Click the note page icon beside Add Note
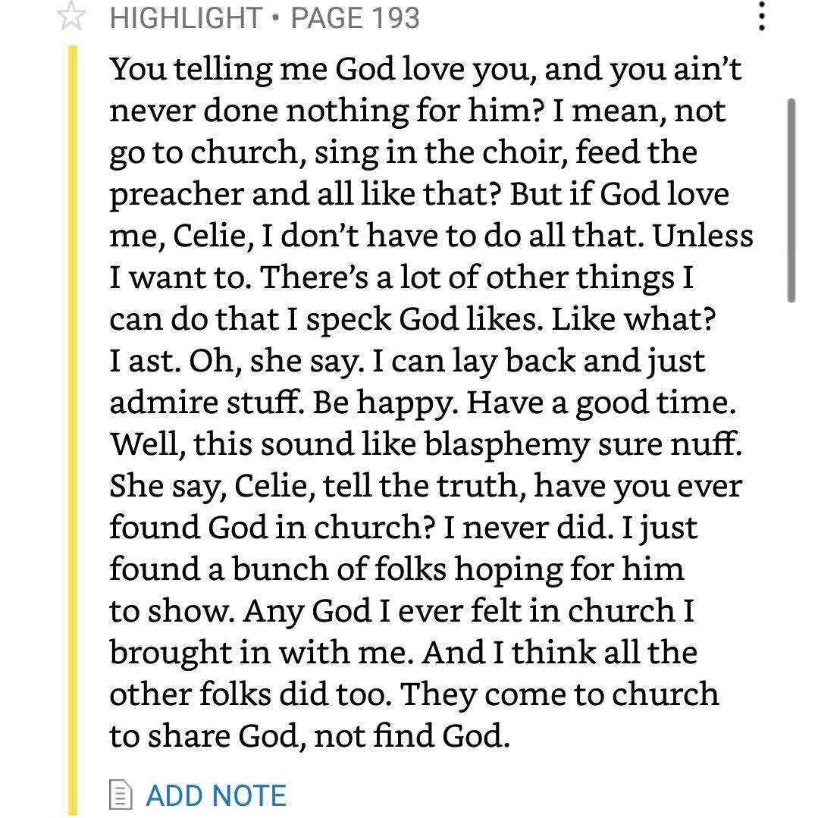 coord(120,795)
